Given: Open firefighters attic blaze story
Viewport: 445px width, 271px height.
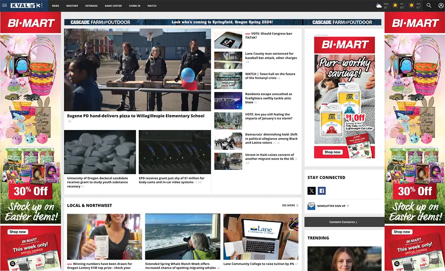Looking at the screenshot, I should click(269, 98).
